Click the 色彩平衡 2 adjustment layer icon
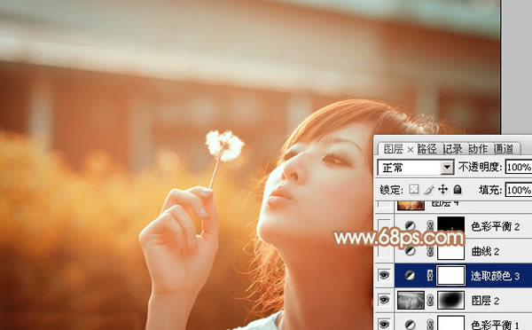Viewport: 532px width, 330px height. pyautogui.click(x=411, y=226)
